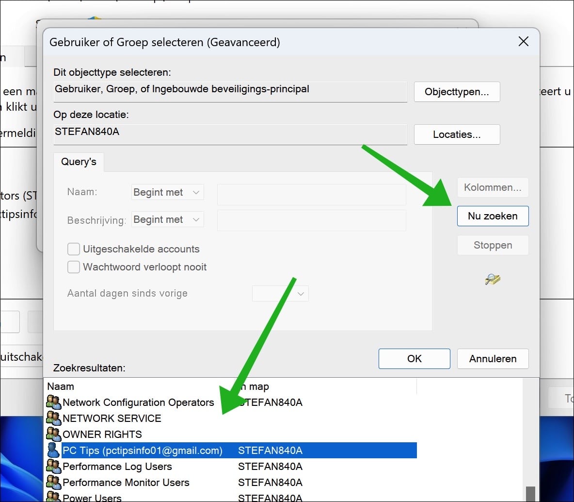Click the PC Tips user account icon
The image size is (574, 502).
(53, 451)
